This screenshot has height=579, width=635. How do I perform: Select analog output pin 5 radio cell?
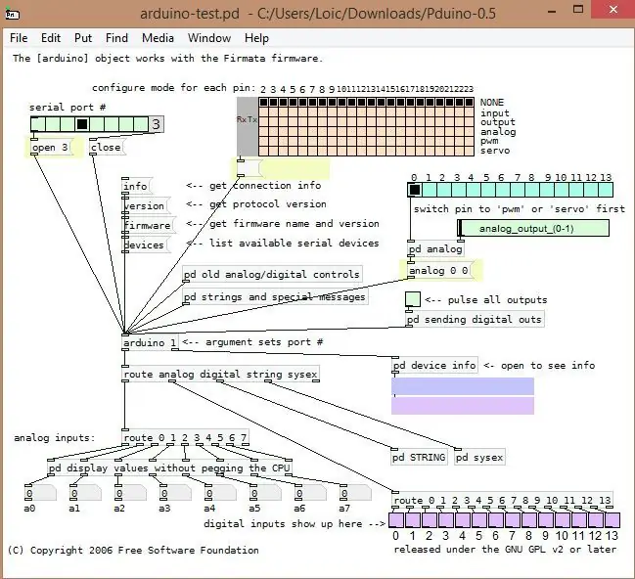488,190
